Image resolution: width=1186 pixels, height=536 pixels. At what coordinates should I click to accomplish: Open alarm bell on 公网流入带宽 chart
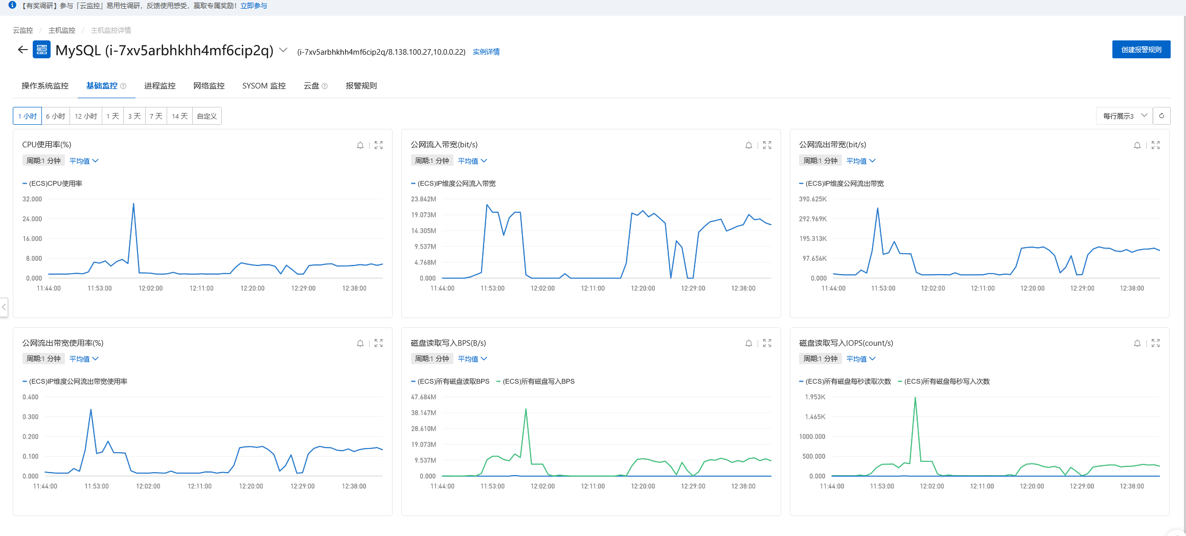pyautogui.click(x=749, y=145)
